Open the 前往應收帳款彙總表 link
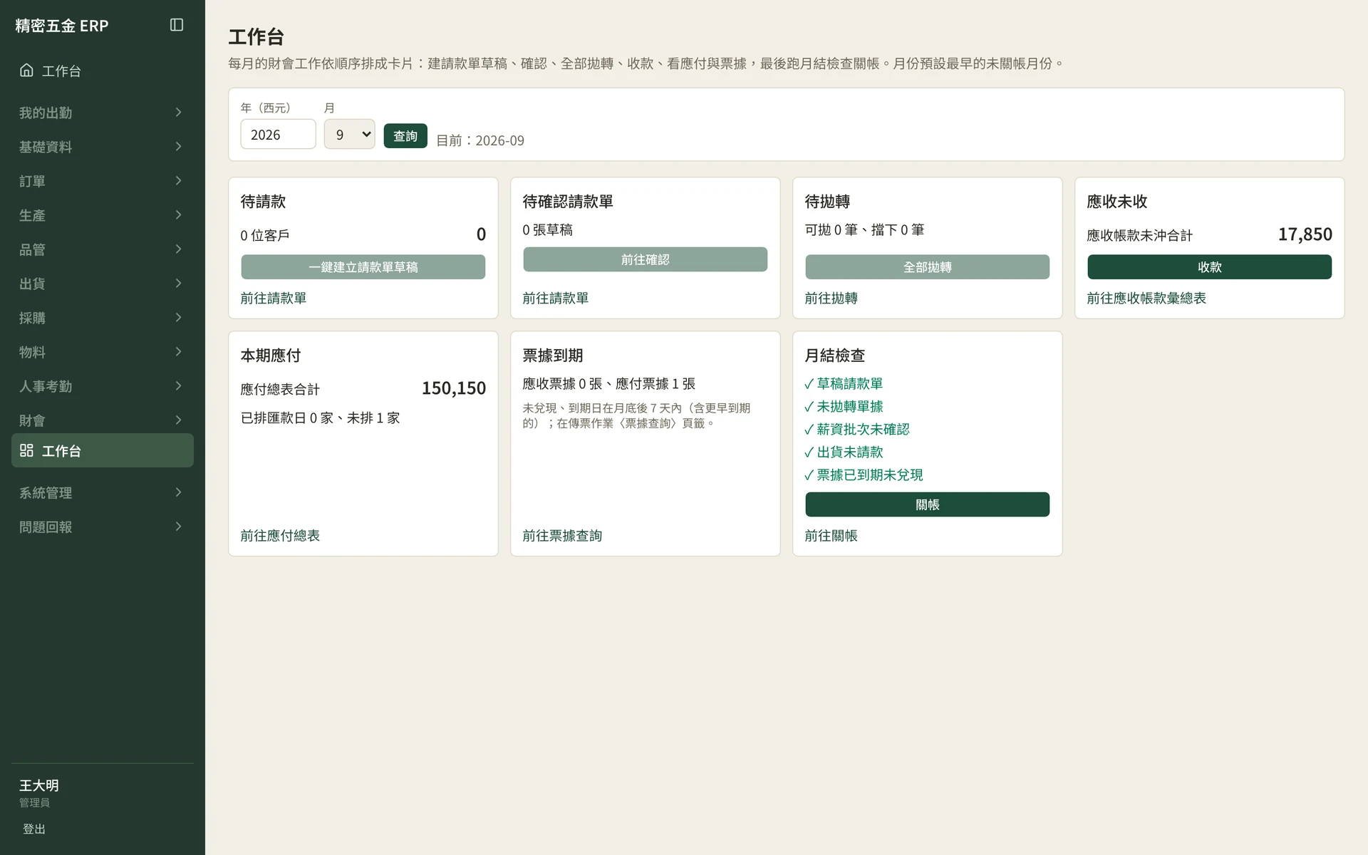 coord(1146,298)
